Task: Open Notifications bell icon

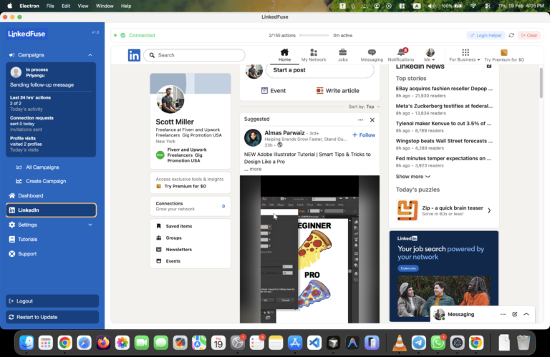Action: click(401, 54)
